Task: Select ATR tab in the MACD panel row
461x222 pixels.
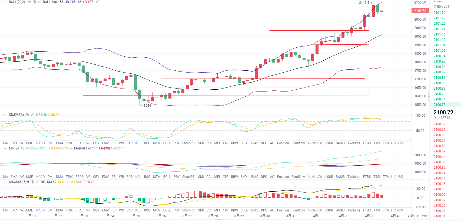Action: (225, 210)
